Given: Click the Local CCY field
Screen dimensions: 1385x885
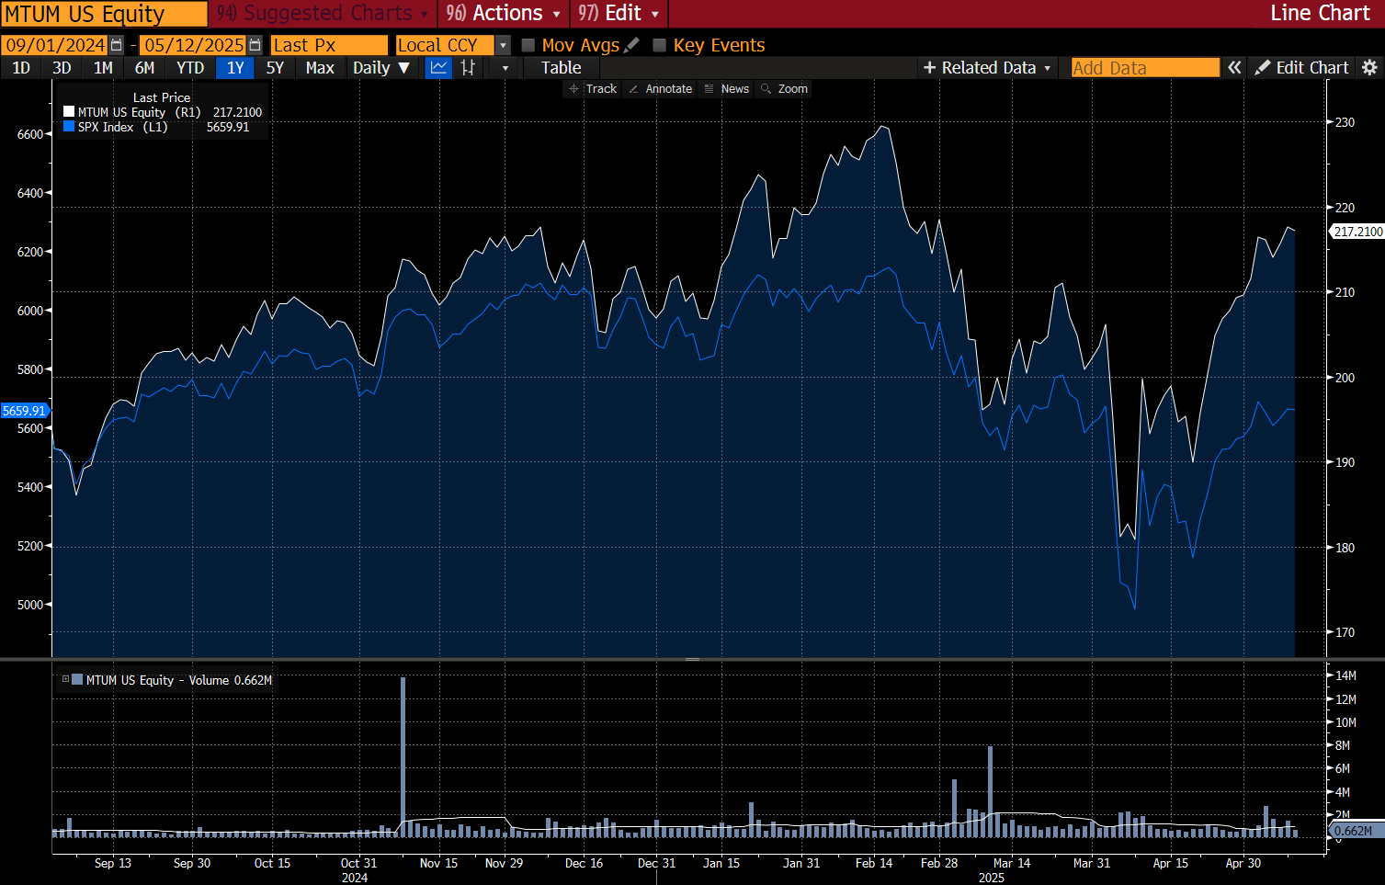Looking at the screenshot, I should pos(445,45).
